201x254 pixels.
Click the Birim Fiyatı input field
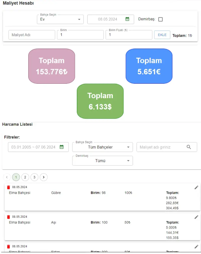pyautogui.click(x=129, y=35)
